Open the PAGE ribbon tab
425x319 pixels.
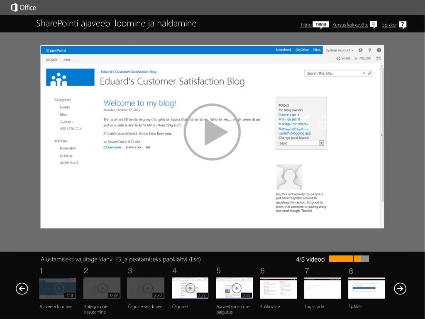67,60
